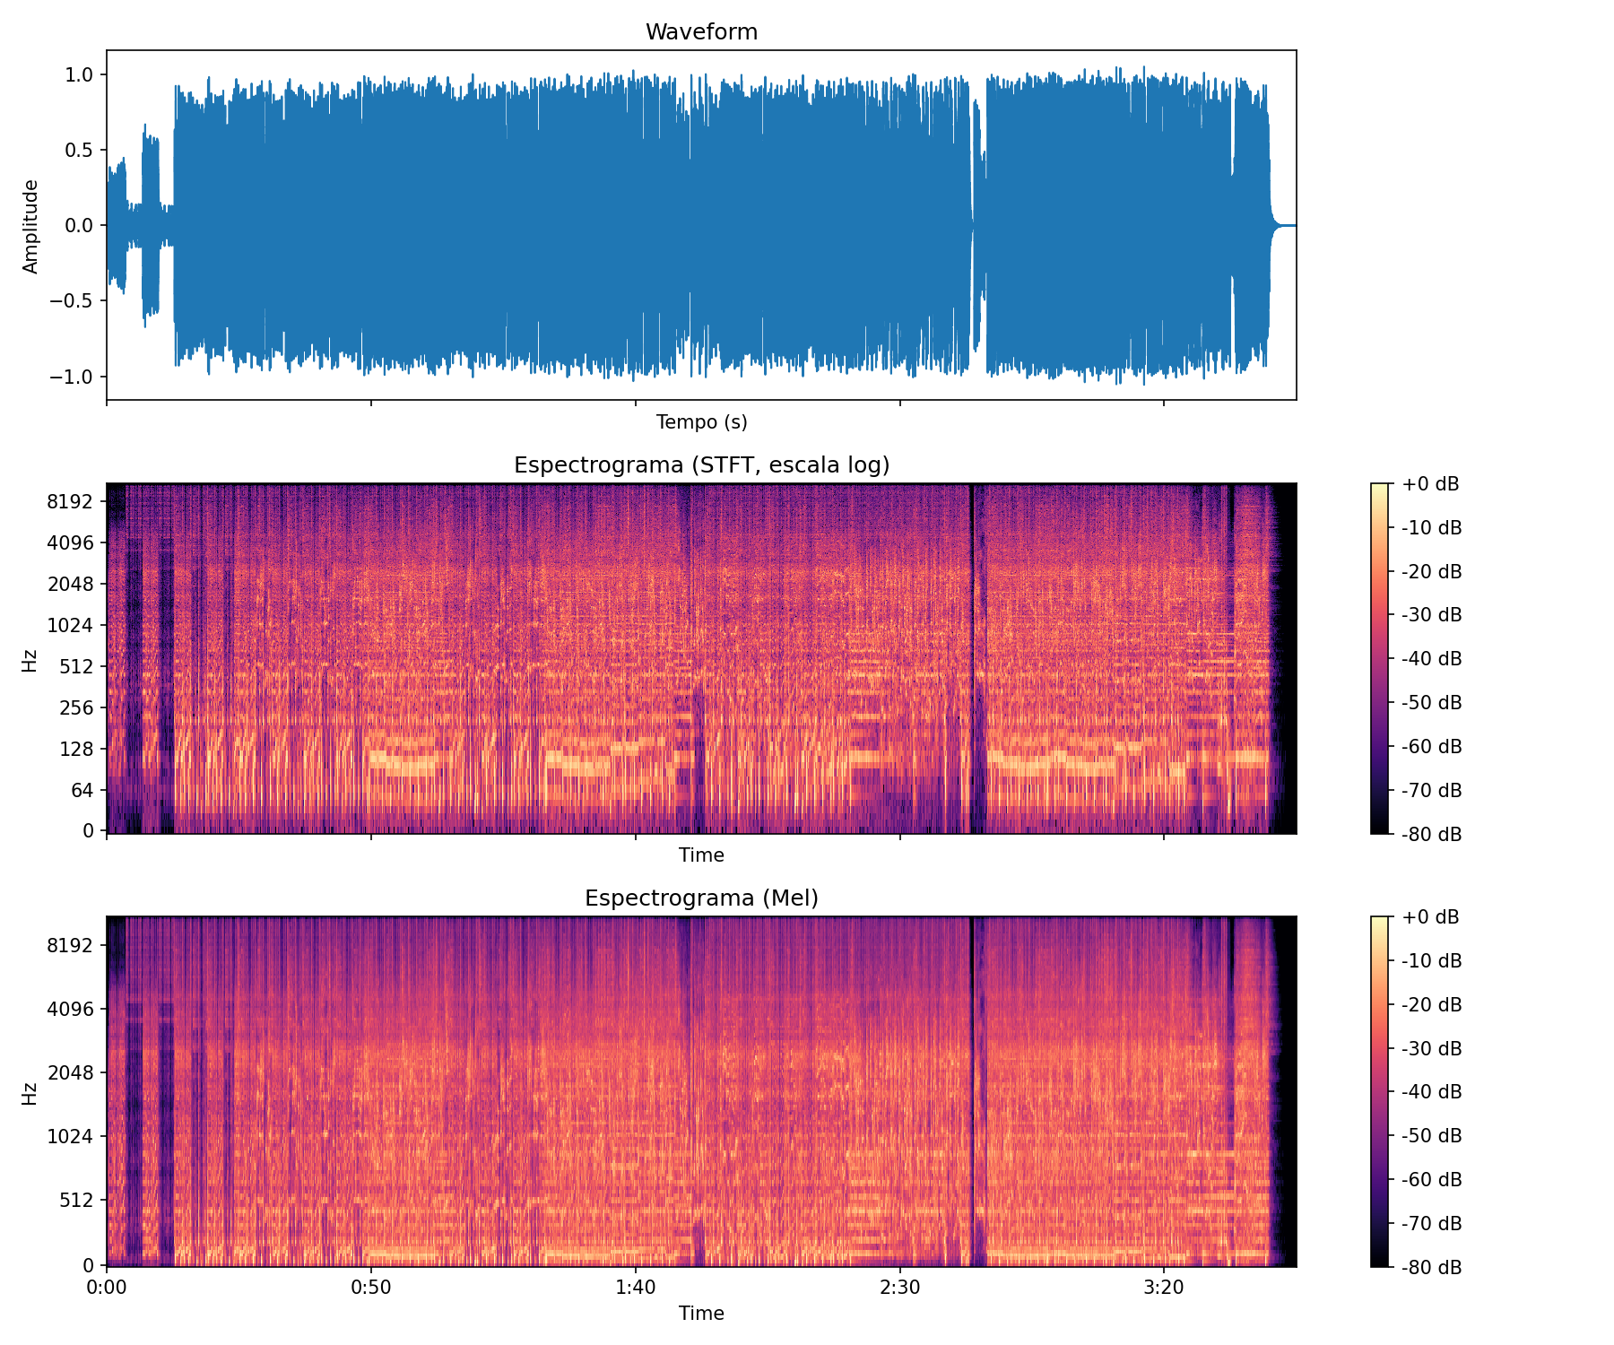Click the -40 dB label on STFT colorbar
1614x1345 pixels.
1432,659
